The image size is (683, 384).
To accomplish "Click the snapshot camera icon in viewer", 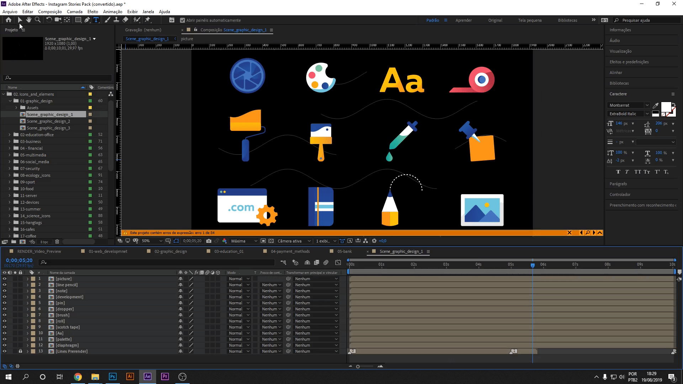I will coord(209,241).
